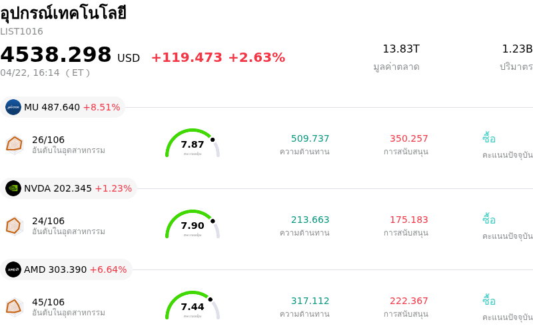Click the AMD company logo icon

click(x=13, y=269)
